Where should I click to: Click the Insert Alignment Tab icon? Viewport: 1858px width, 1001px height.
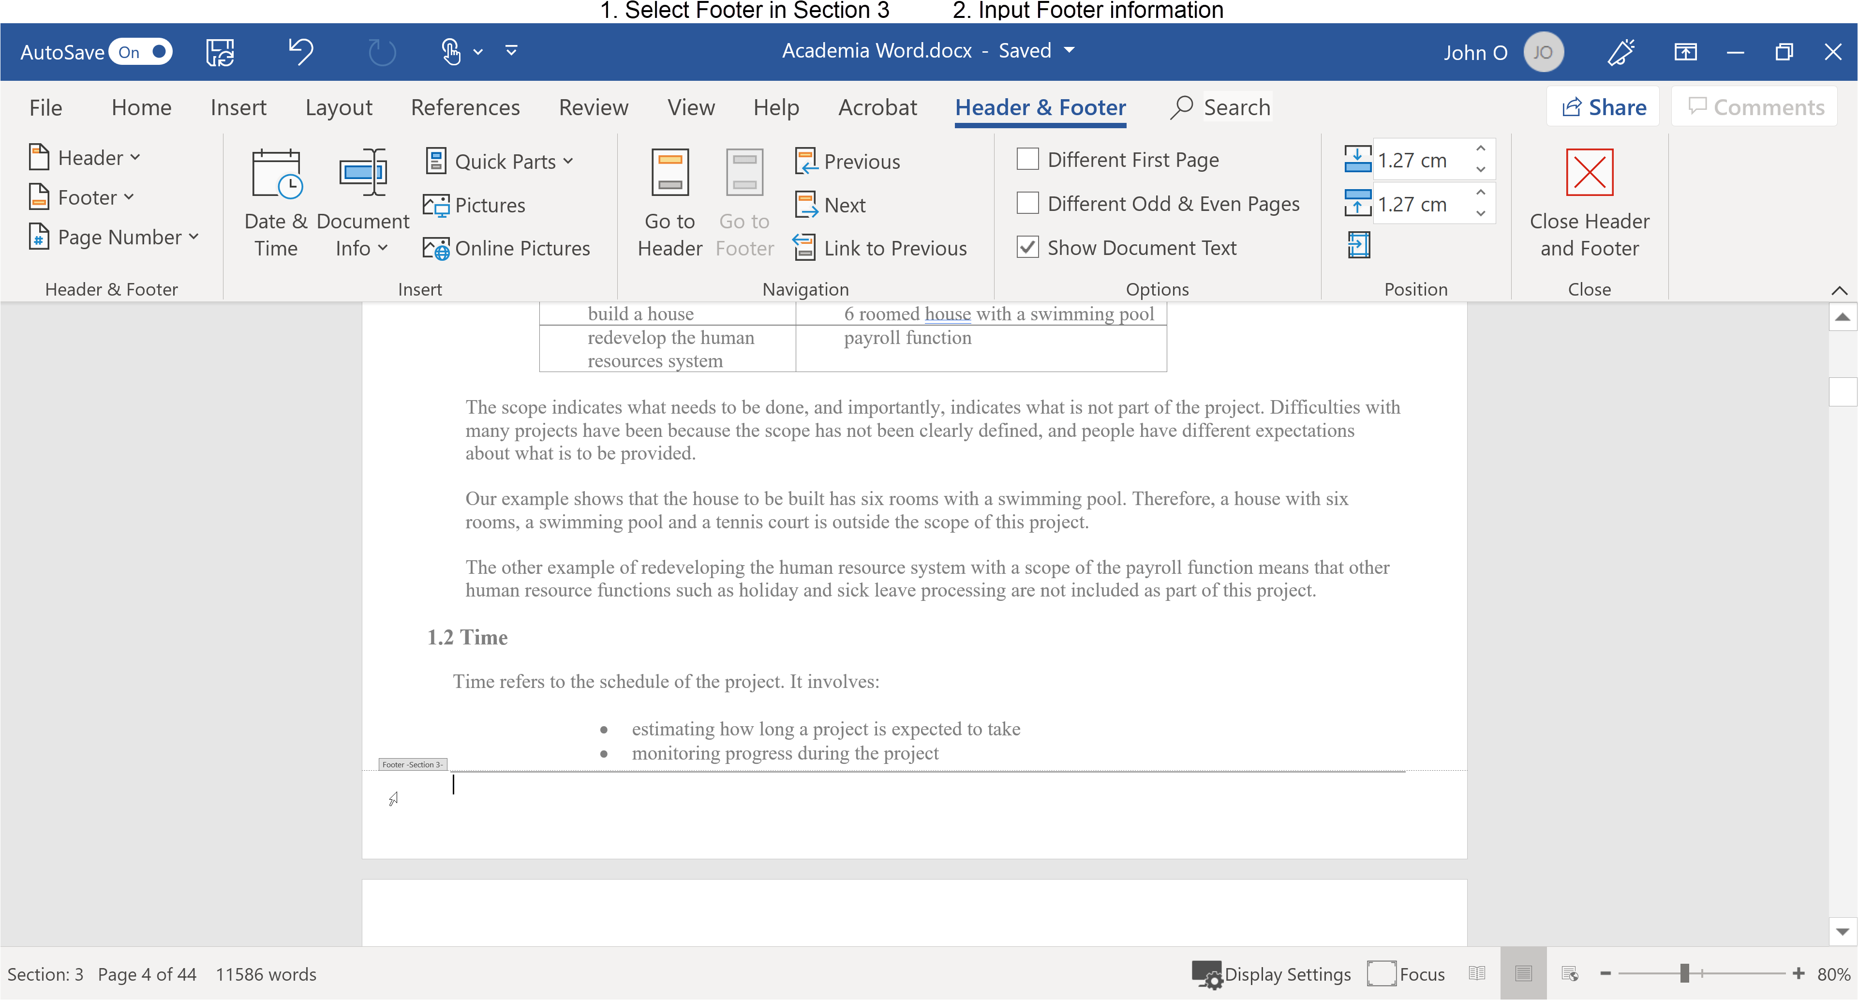(1358, 245)
